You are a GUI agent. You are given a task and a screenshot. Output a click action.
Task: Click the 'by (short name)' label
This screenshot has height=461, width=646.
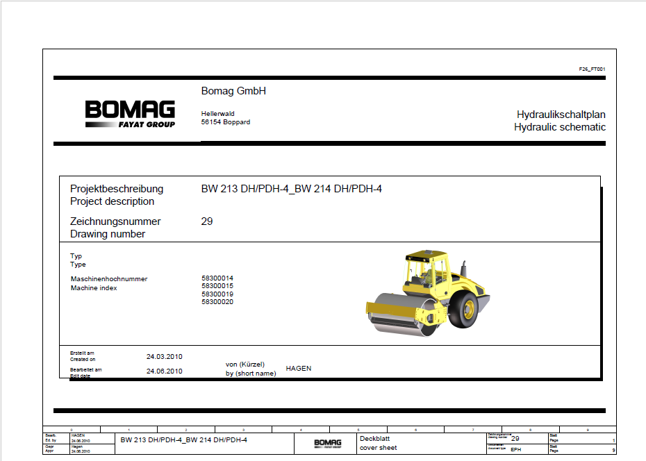pos(251,374)
